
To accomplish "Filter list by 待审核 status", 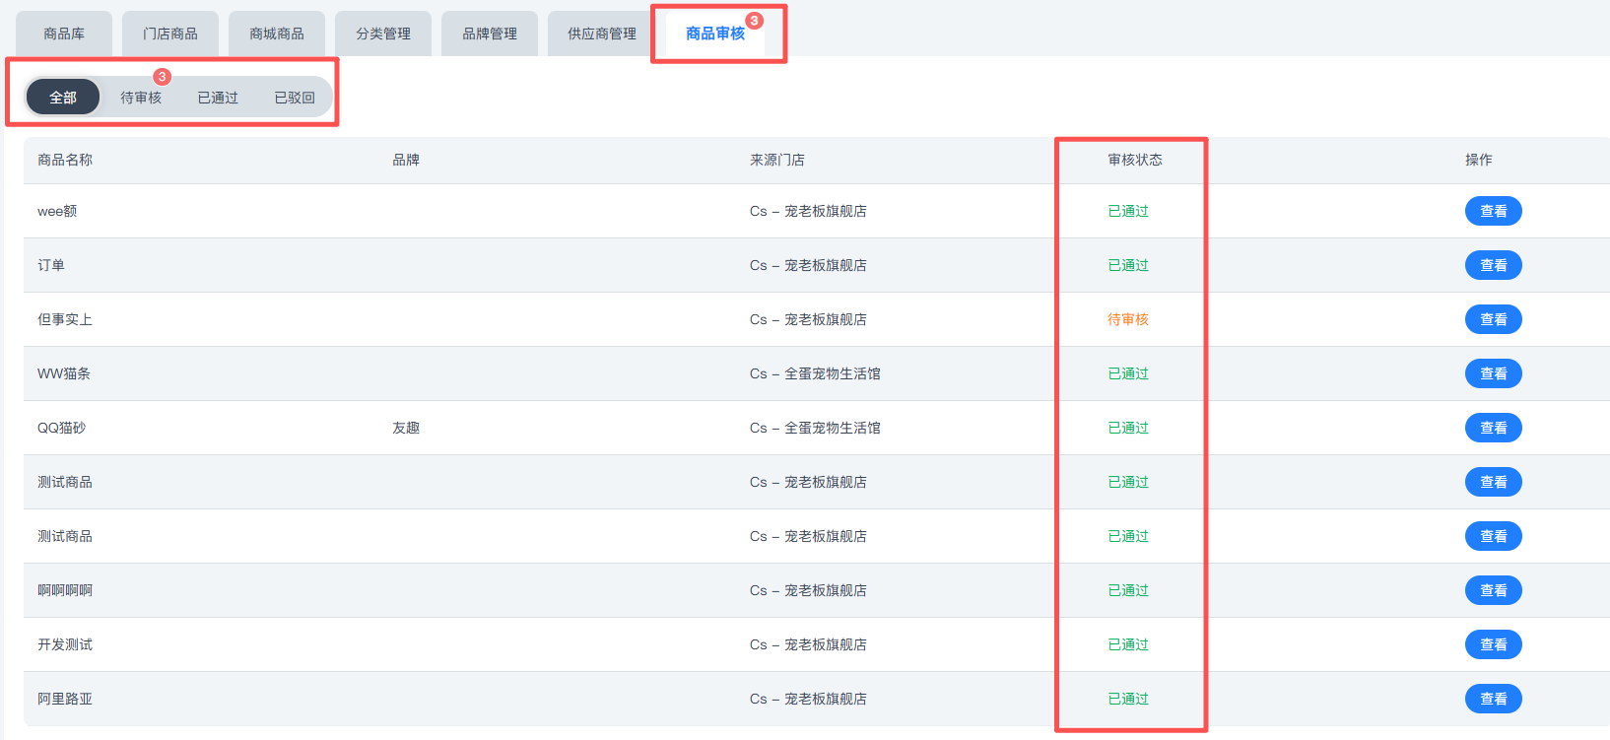I will pyautogui.click(x=141, y=98).
